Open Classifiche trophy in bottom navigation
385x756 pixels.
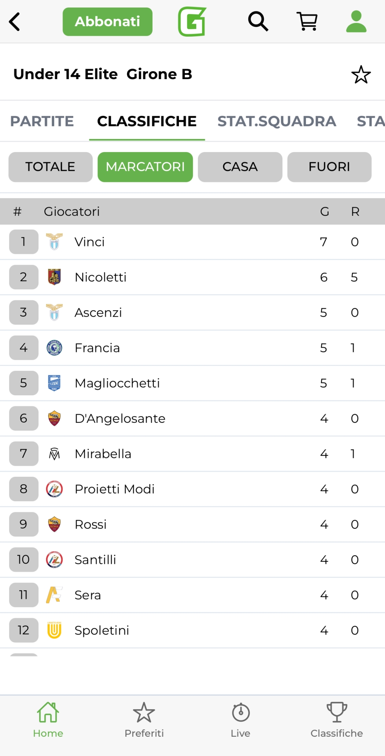tap(337, 720)
